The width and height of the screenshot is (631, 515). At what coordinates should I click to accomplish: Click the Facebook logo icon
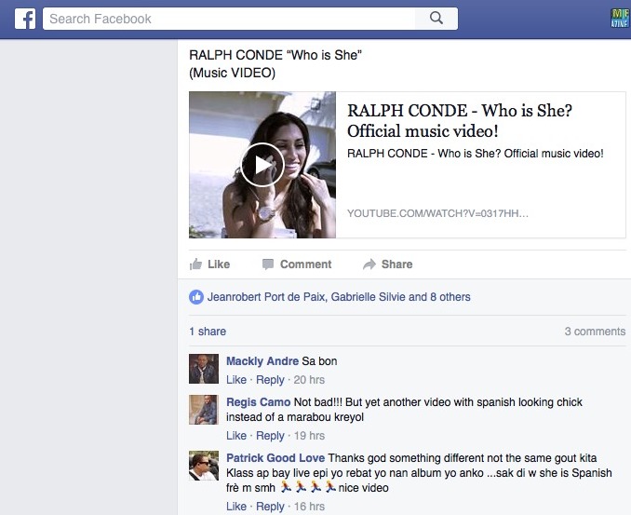click(x=25, y=19)
